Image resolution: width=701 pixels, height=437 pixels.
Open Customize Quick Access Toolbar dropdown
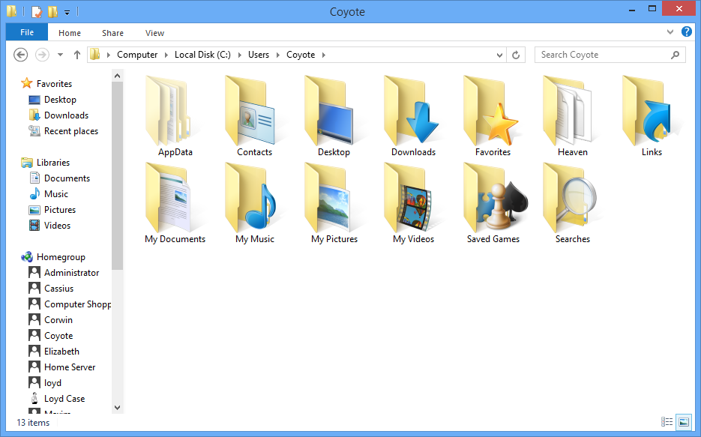(67, 13)
